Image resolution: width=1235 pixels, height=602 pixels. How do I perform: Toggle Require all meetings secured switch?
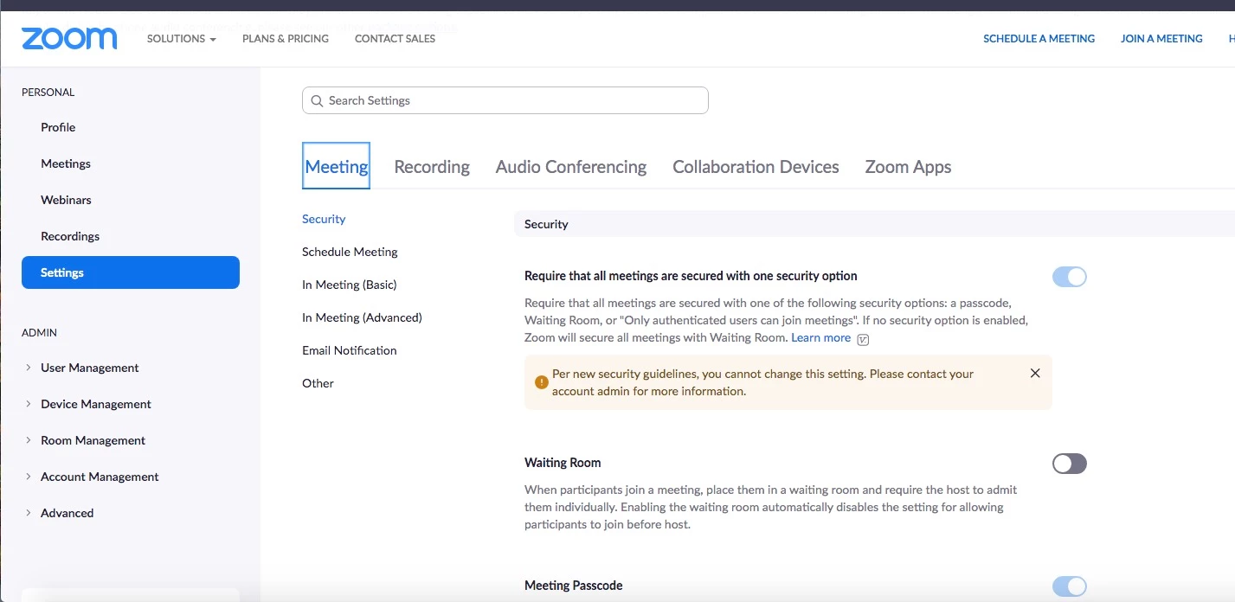[1070, 277]
